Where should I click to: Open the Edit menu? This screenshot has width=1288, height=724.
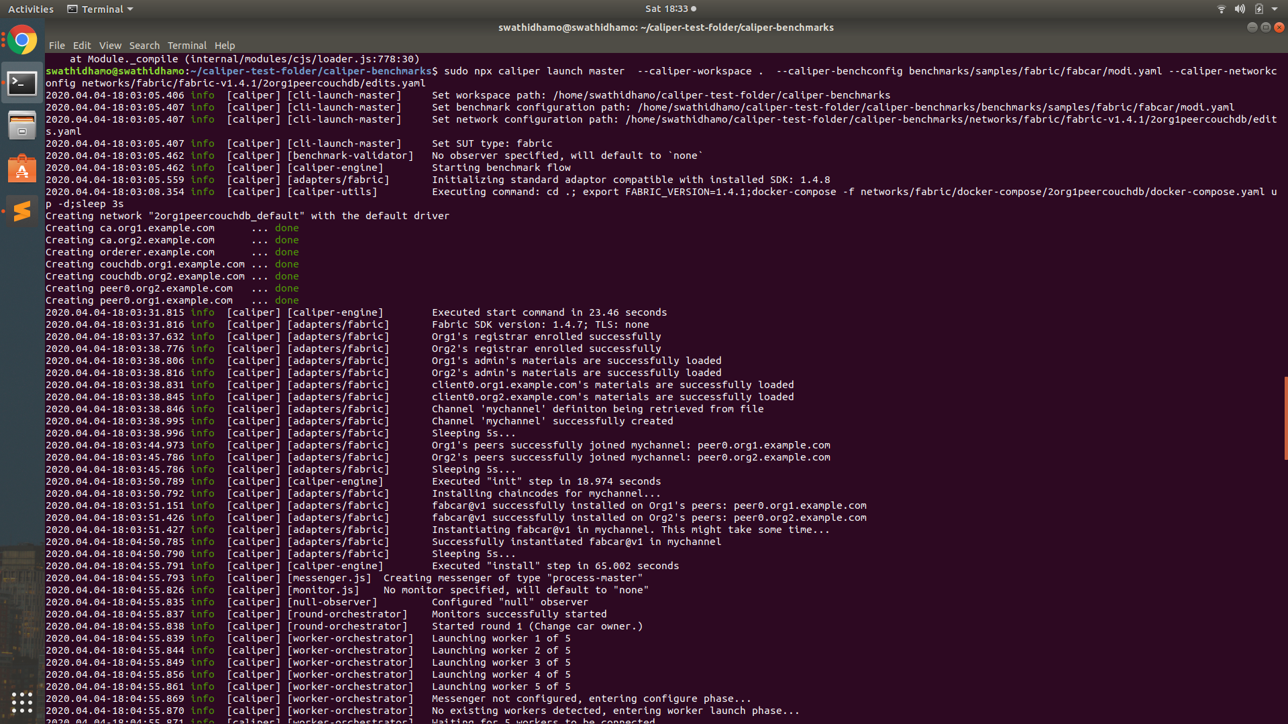pos(82,46)
